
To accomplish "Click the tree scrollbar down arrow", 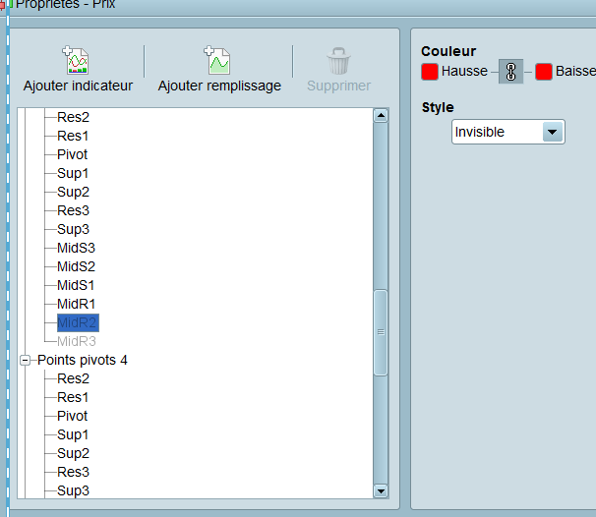I will 381,491.
